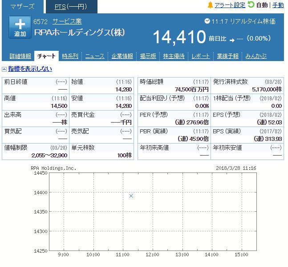Click the X data point on chart
The width and height of the screenshot is (288, 267).
(x=131, y=196)
